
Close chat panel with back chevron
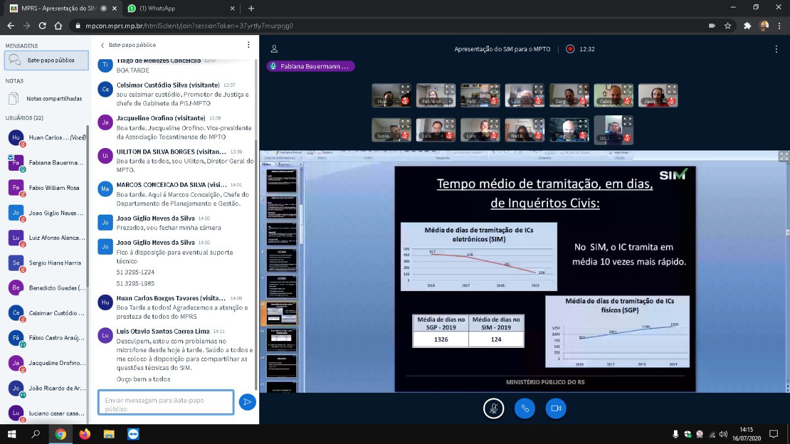tap(102, 45)
